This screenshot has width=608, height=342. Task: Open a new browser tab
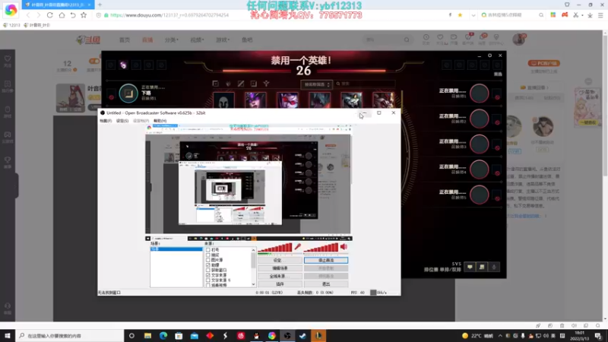tap(100, 5)
